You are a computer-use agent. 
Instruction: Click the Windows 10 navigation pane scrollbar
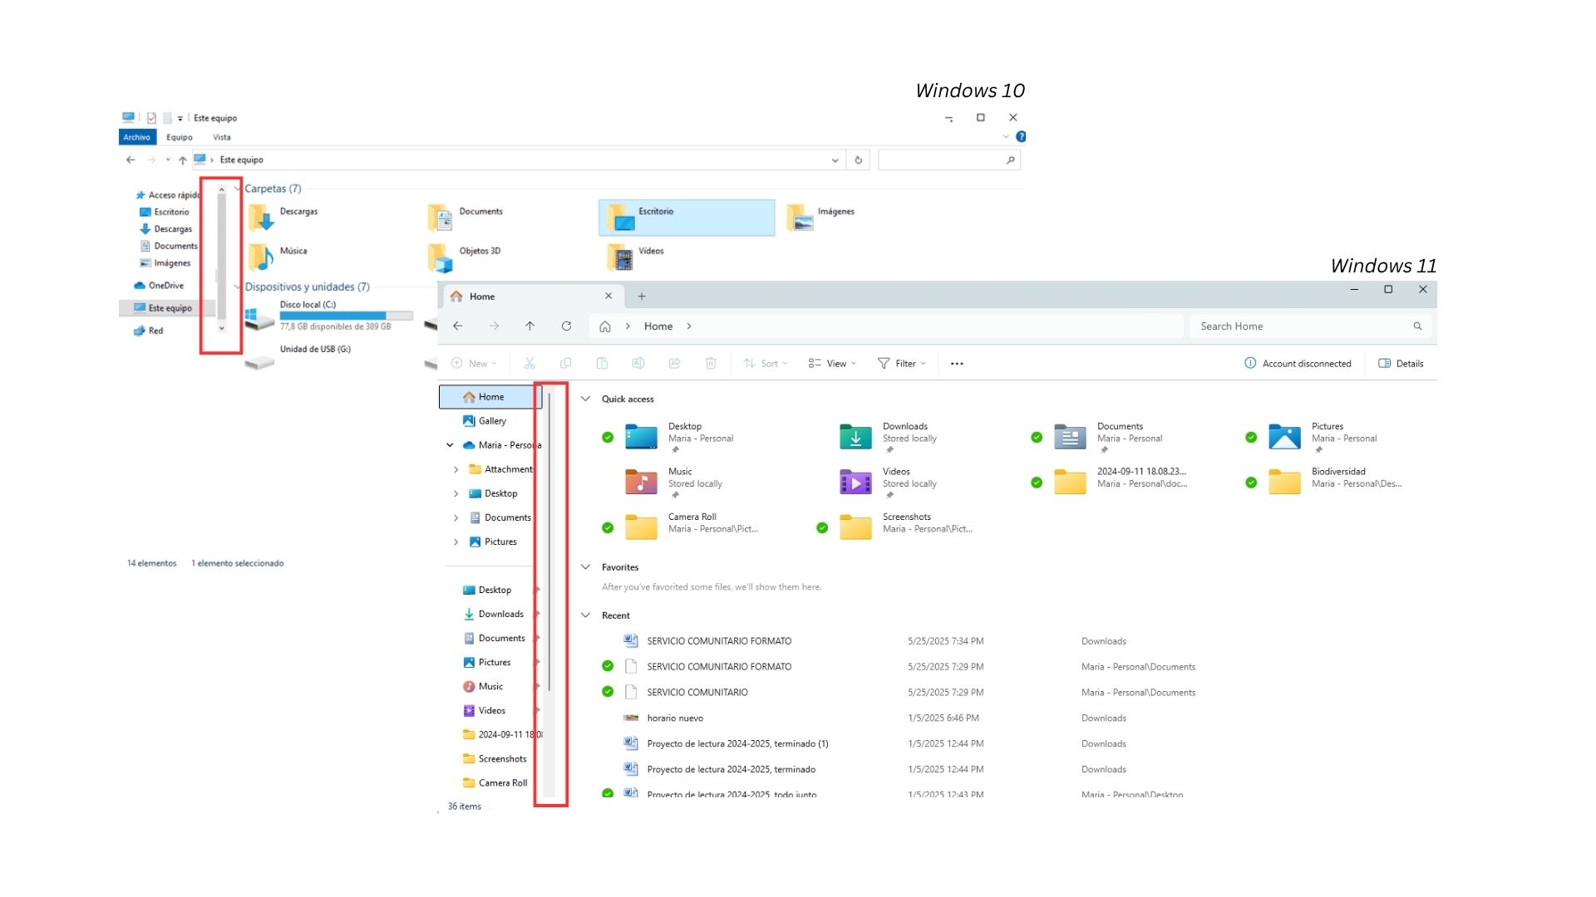coord(222,257)
